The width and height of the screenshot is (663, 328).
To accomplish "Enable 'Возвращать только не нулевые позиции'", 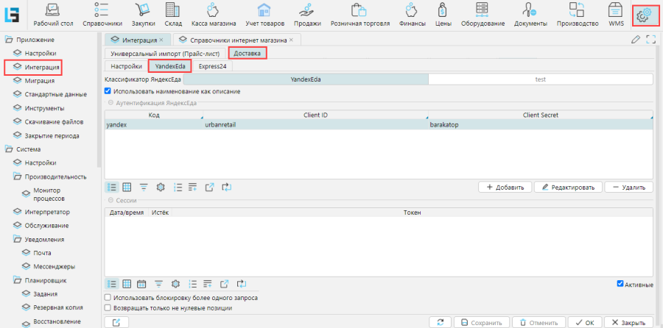I will (108, 307).
